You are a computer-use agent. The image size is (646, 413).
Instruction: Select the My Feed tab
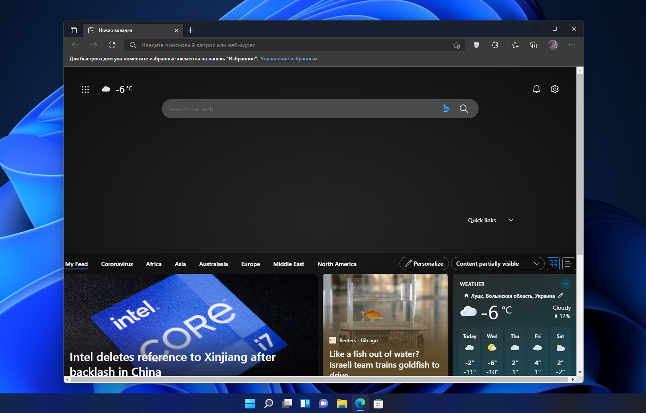(77, 264)
